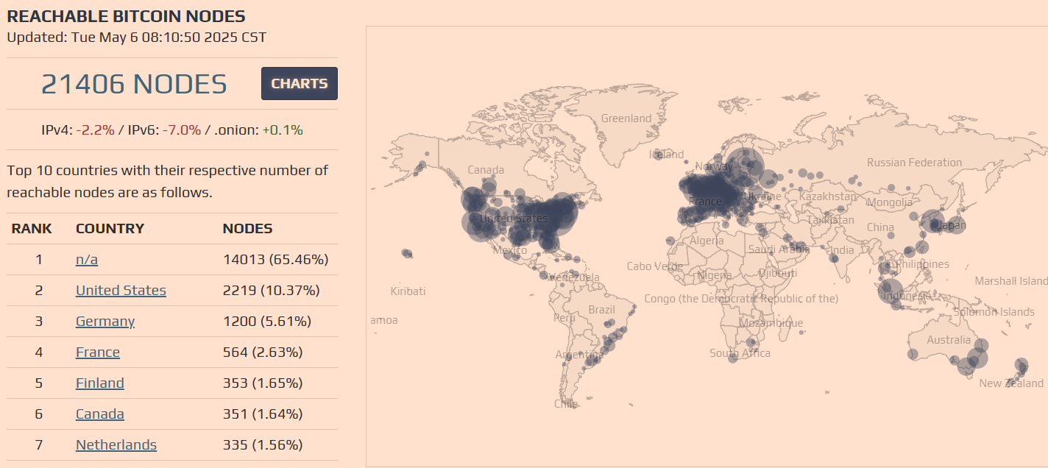Select the cell 353 (1.65%)

(x=262, y=383)
